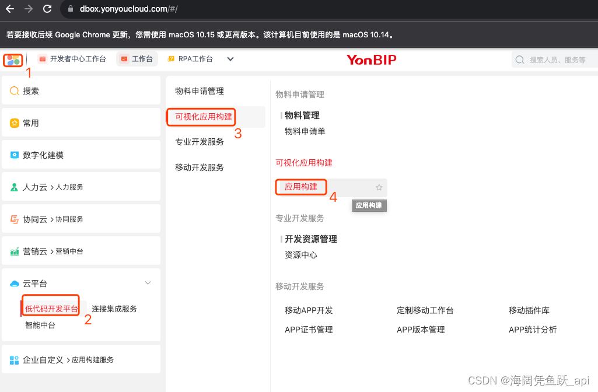Open APP版本管理 link
Viewport: 598px width, 392px height.
click(x=421, y=330)
